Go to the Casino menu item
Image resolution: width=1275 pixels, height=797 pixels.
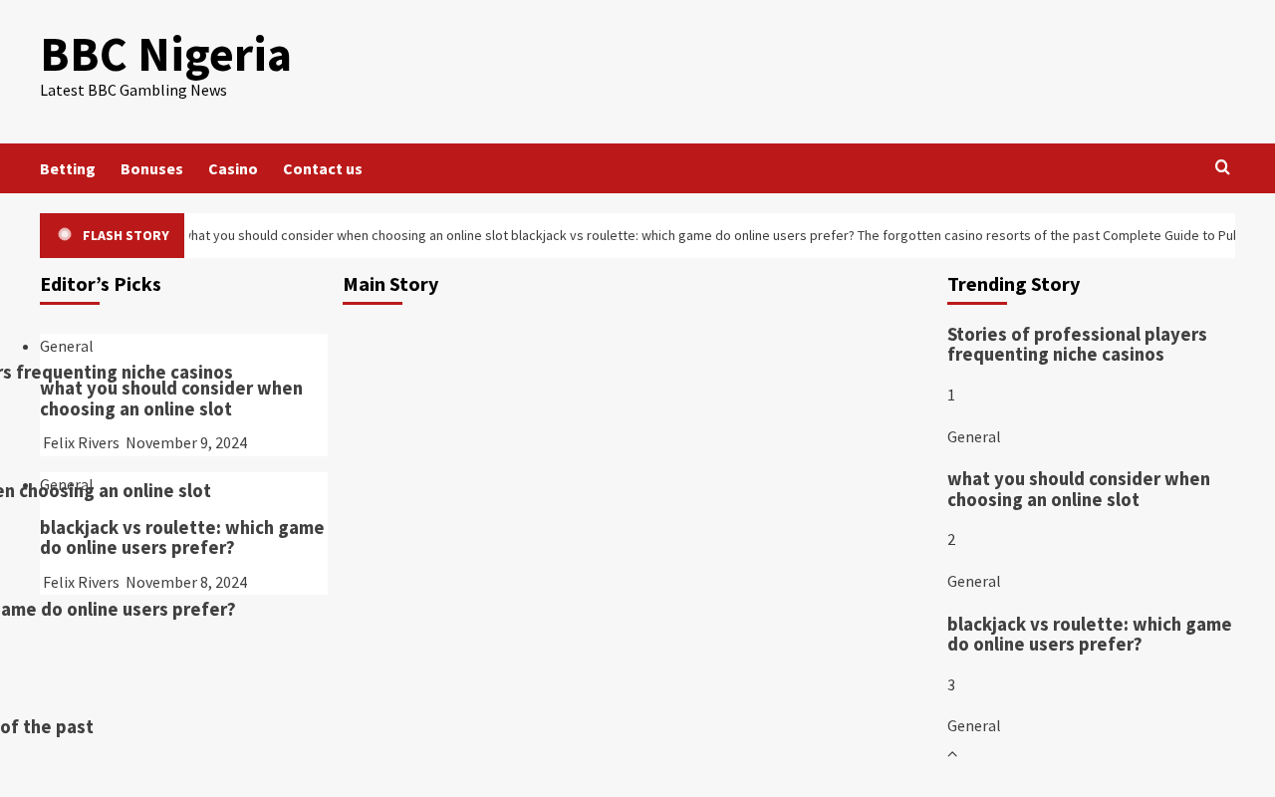point(233,168)
